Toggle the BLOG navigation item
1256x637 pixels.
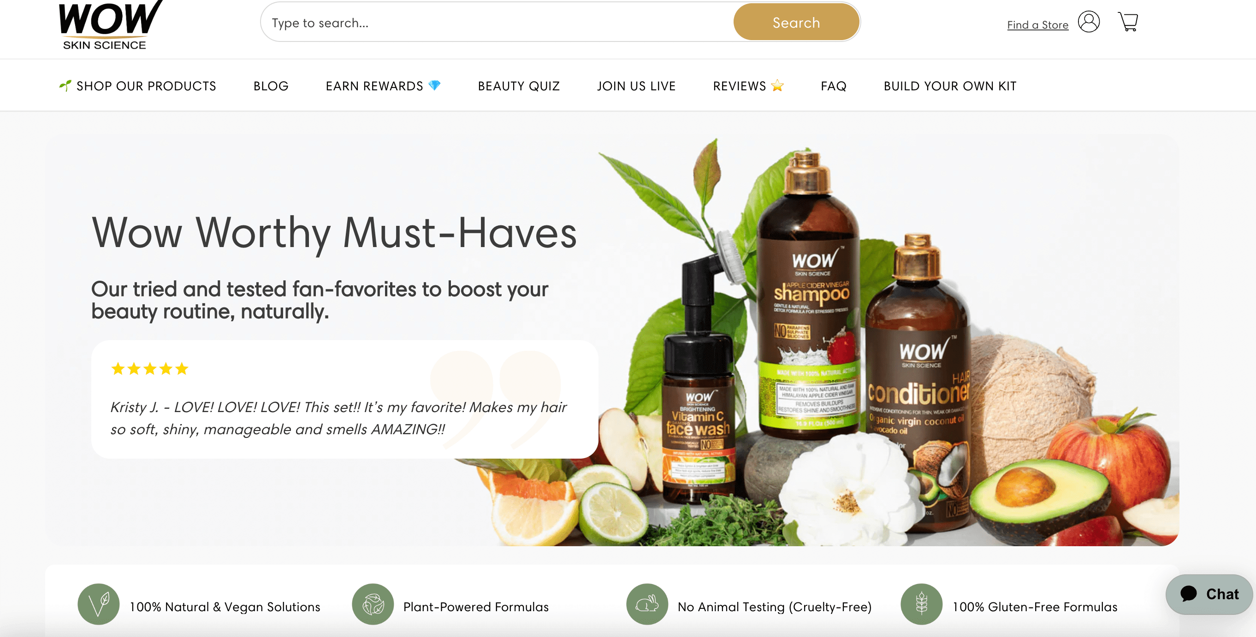click(x=271, y=84)
